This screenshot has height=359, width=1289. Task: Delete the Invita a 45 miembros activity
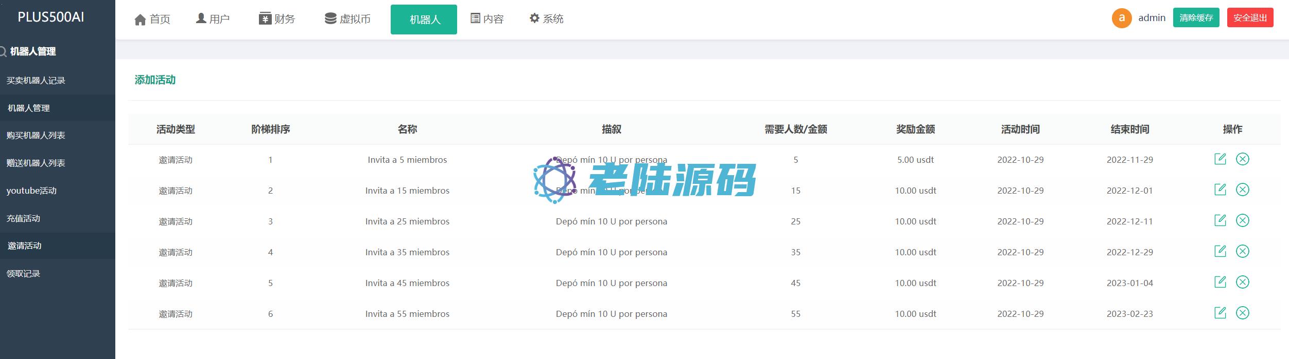tap(1242, 282)
